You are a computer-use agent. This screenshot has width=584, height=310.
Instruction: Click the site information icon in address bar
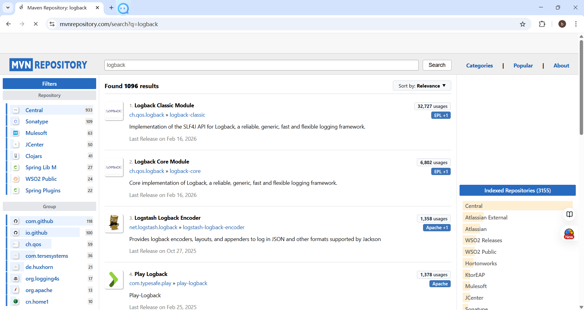[52, 24]
